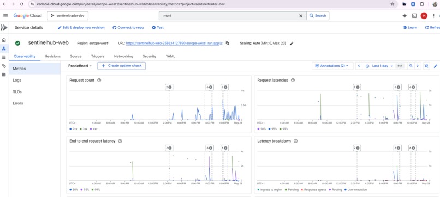440x197 pixels.
Task: Click the zoom magnifier icon in time controls
Action: (411, 66)
